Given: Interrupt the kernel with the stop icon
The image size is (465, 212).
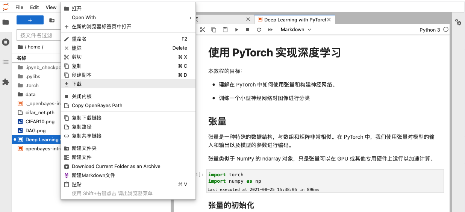Looking at the screenshot, I should click(248, 30).
